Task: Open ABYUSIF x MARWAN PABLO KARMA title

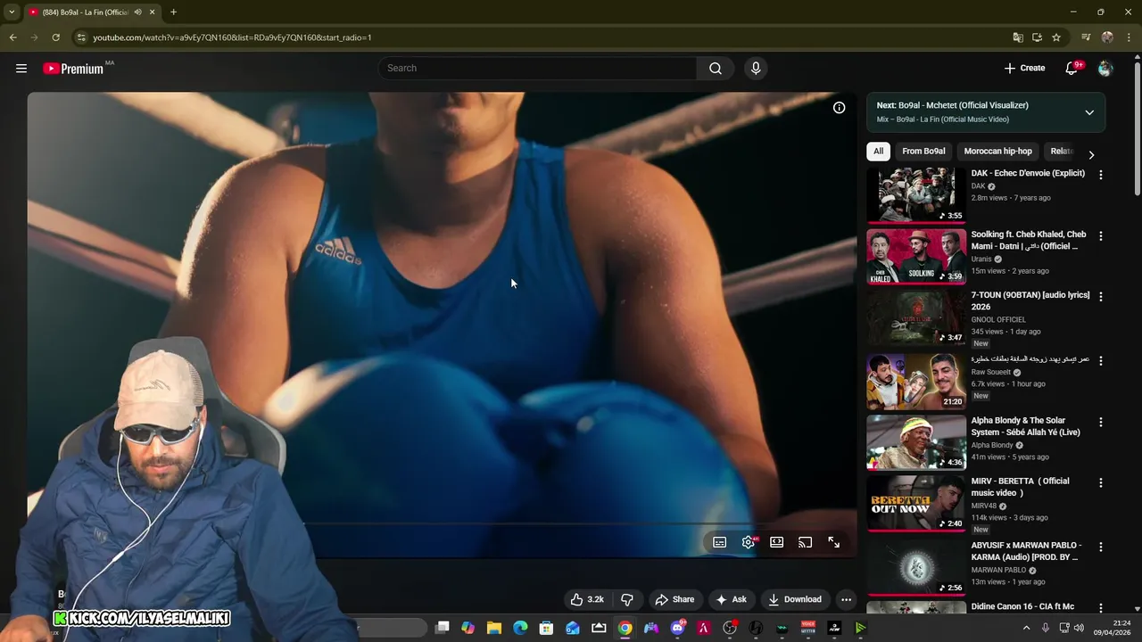Action: coord(1026,551)
